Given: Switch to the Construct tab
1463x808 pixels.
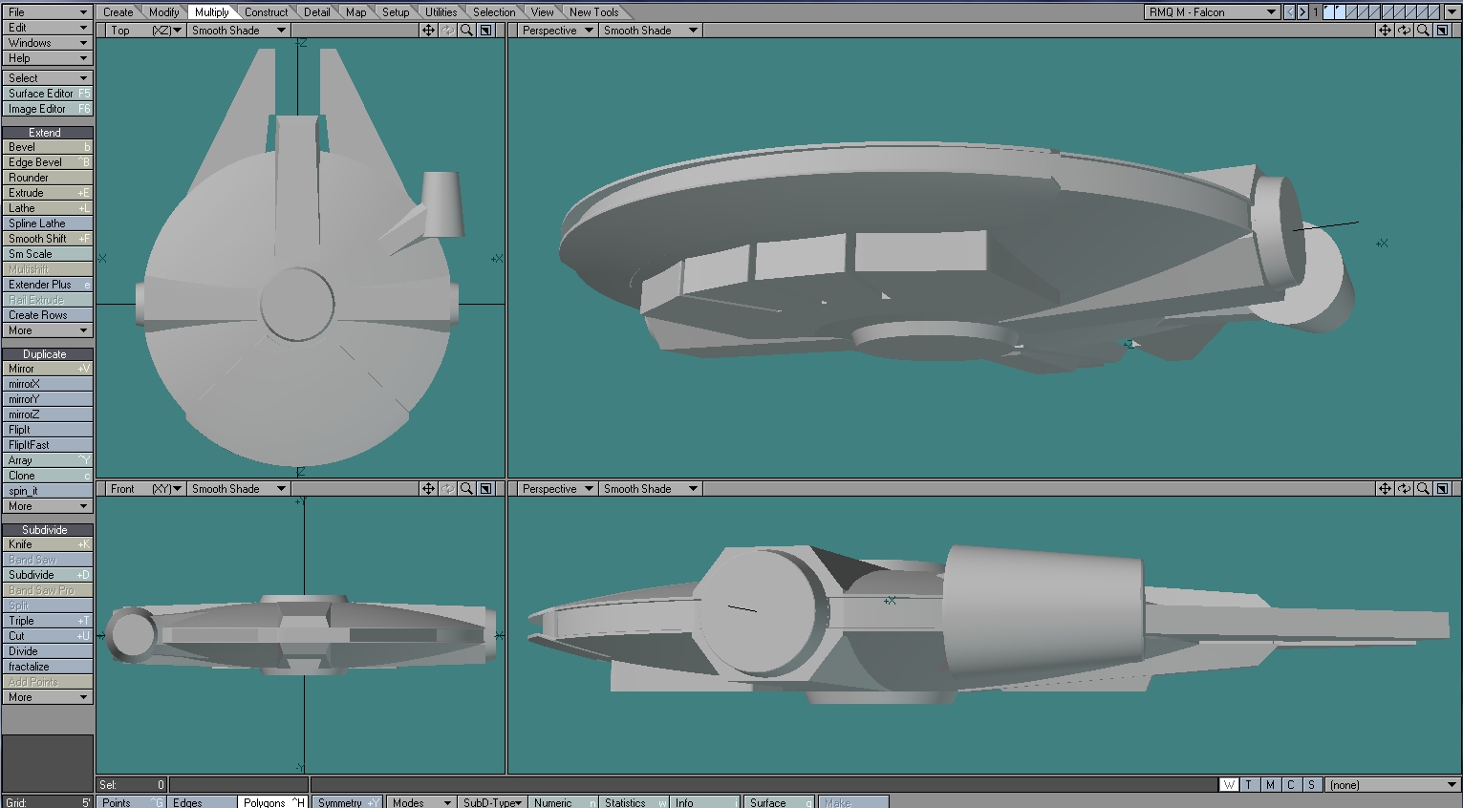Looking at the screenshot, I should click(266, 12).
